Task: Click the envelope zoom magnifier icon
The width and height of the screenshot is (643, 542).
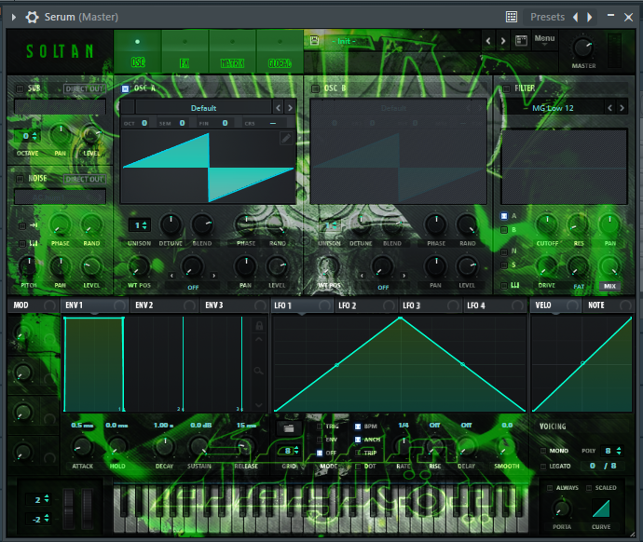Action: point(258,371)
